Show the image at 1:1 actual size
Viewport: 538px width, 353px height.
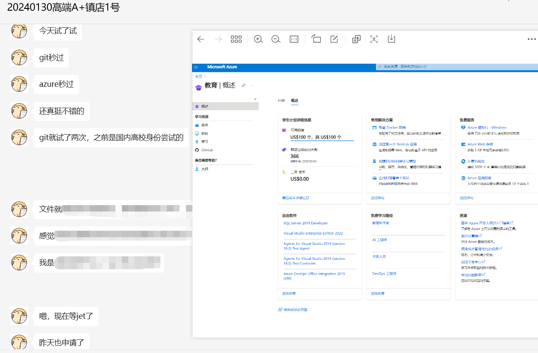[294, 39]
